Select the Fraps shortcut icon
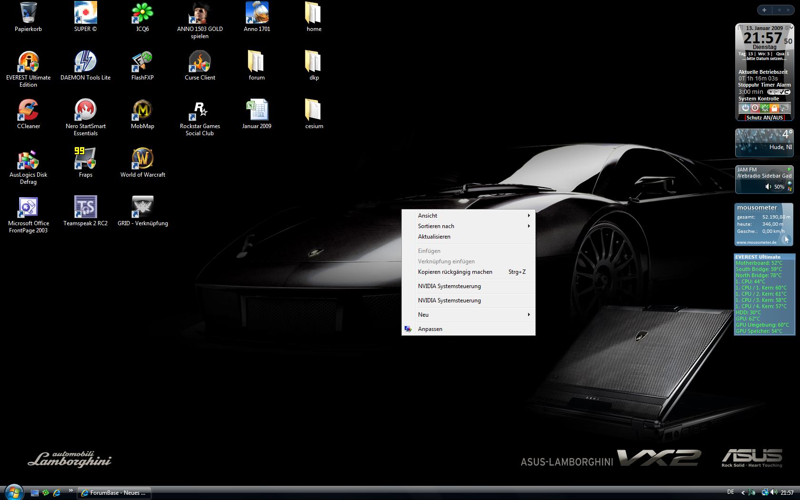The width and height of the screenshot is (800, 500). (86, 163)
